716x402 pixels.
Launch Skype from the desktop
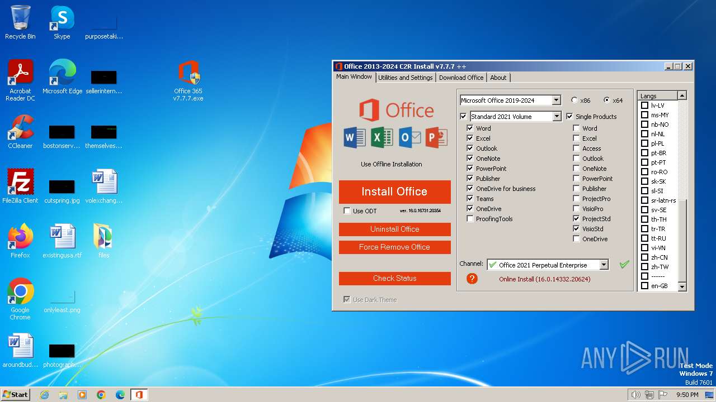click(62, 22)
